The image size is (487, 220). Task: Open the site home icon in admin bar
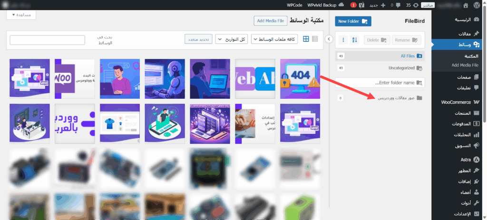[466, 5]
